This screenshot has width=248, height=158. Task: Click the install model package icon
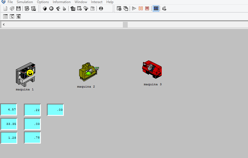pyautogui.click(x=33, y=8)
